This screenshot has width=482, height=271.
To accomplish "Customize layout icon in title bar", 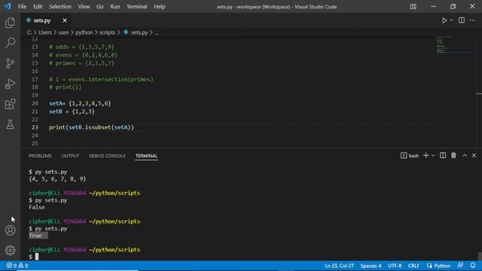I will click(x=413, y=7).
